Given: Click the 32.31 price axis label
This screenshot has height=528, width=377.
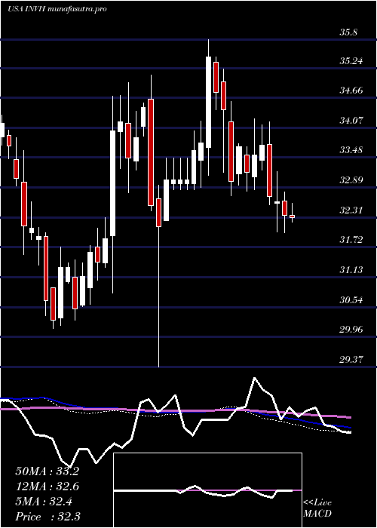Looking at the screenshot, I should (351, 210).
